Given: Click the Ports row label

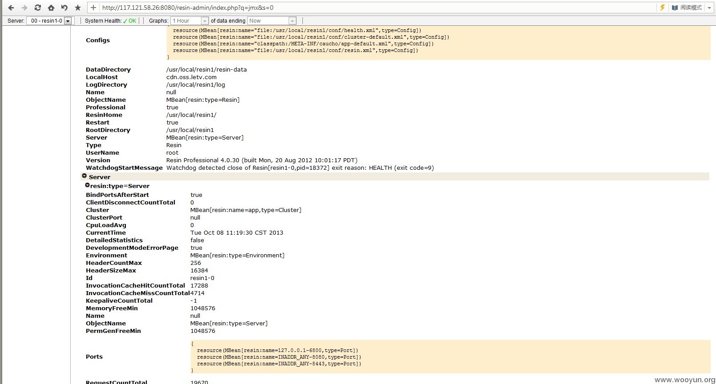Looking at the screenshot, I should coord(94,356).
